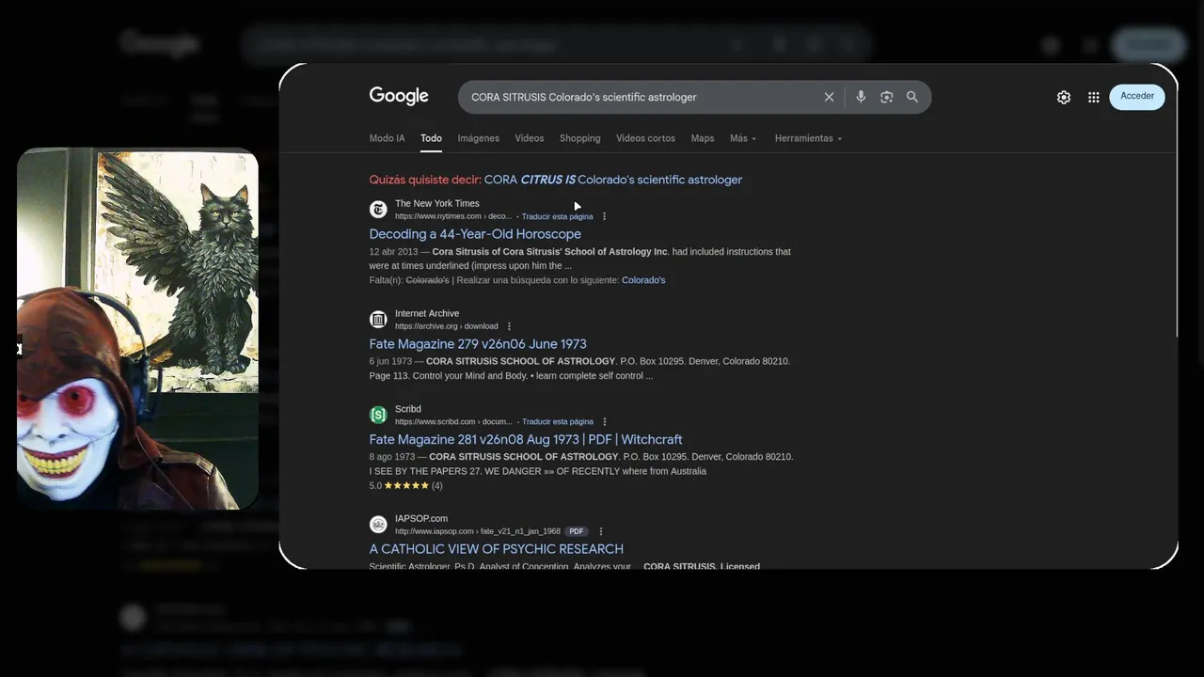The height and width of the screenshot is (677, 1204).
Task: Clear the search query with the X icon
Action: (x=829, y=97)
